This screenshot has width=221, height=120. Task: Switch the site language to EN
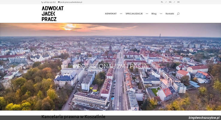[x=170, y=2]
